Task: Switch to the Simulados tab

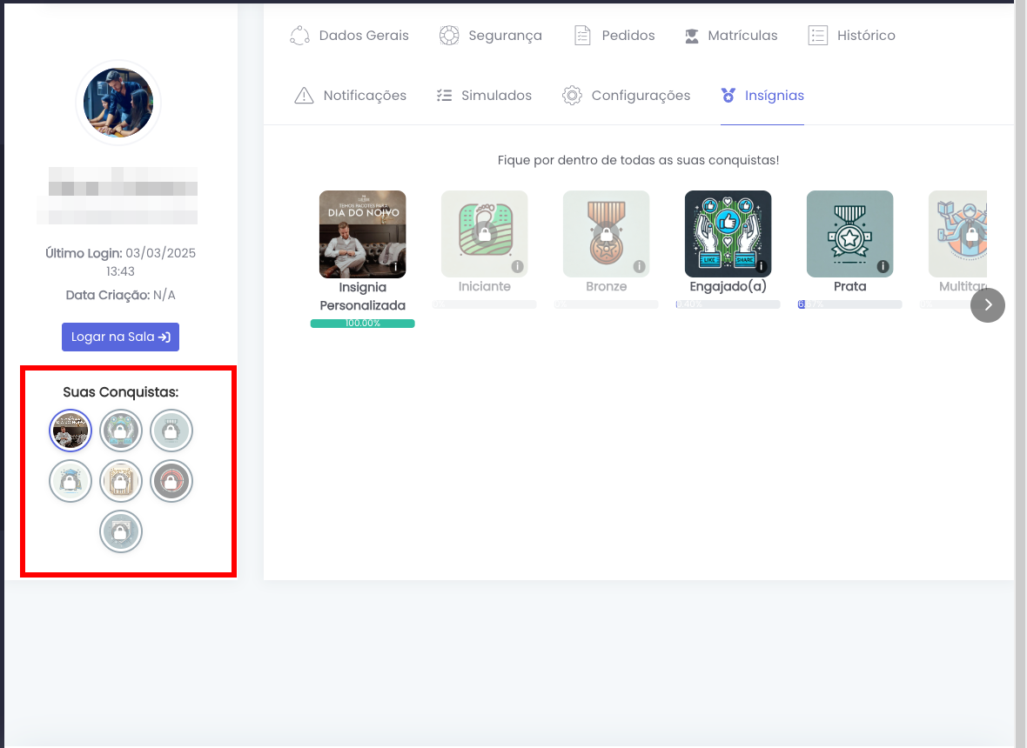Action: (x=484, y=96)
